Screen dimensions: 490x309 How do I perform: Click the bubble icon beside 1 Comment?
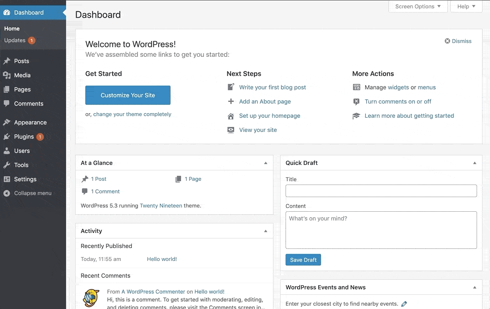click(x=84, y=191)
